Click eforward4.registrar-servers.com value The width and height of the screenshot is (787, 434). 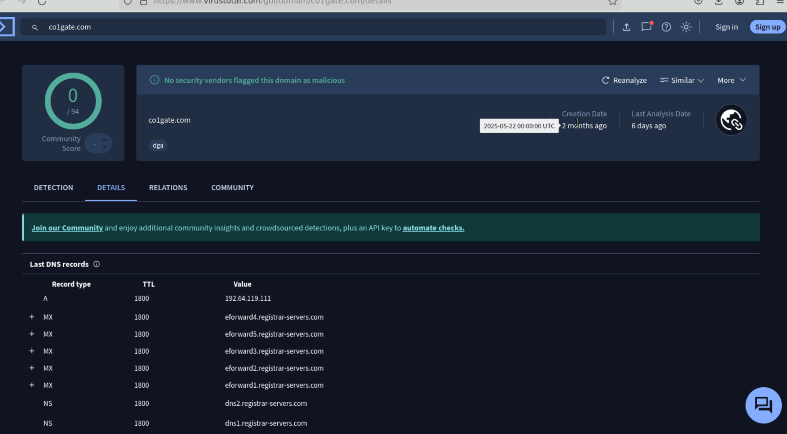point(274,317)
